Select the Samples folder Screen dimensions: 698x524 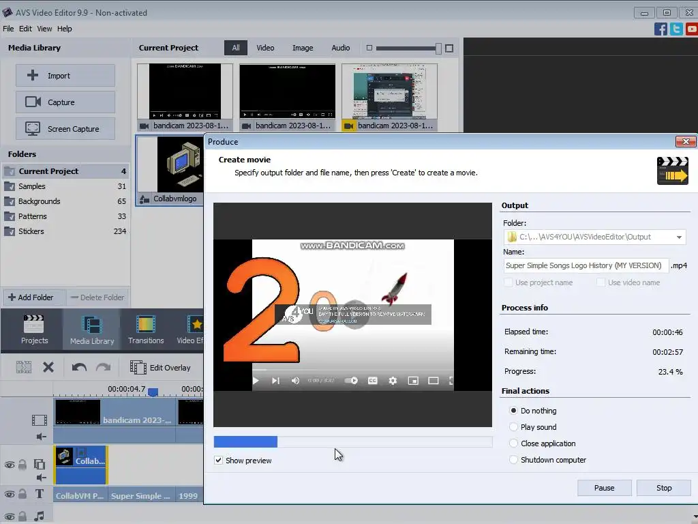pos(65,186)
